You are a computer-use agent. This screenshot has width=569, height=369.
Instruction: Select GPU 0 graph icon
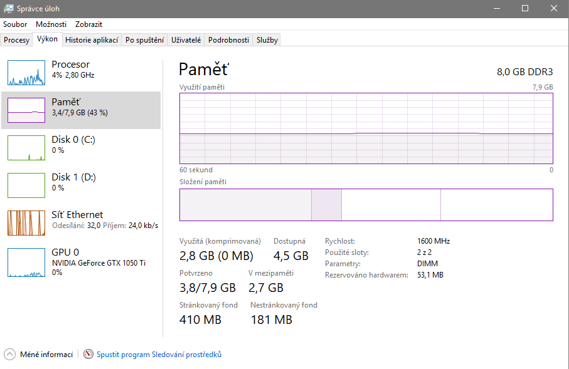pyautogui.click(x=26, y=262)
